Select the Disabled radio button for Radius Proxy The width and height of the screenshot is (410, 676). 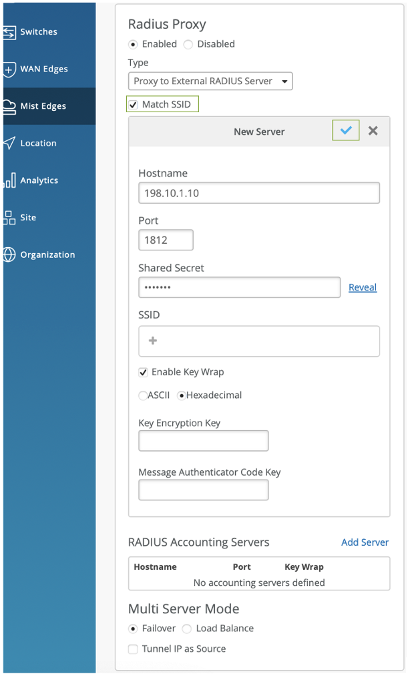coord(188,44)
